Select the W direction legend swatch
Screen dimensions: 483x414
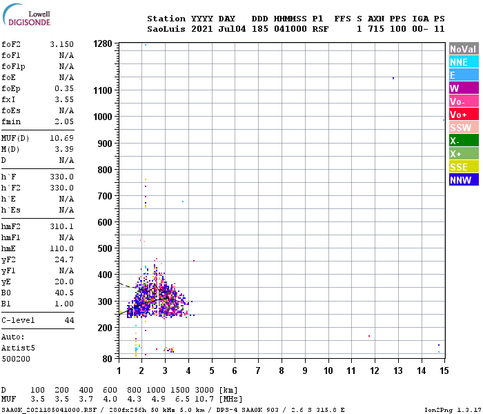coord(464,88)
